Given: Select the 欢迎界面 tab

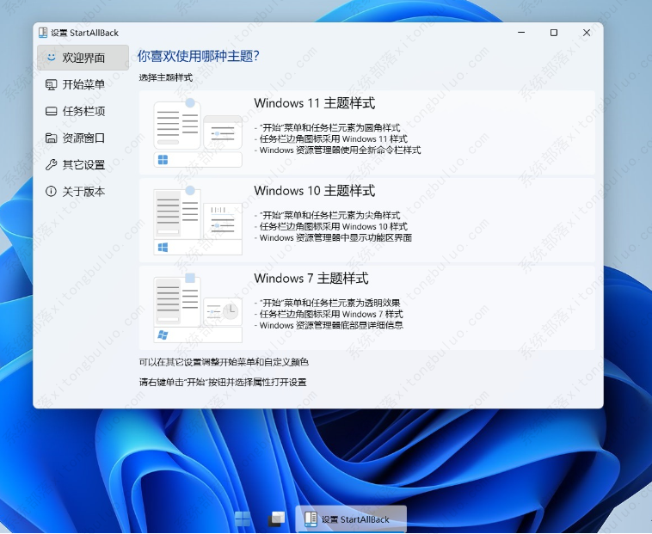Looking at the screenshot, I should (83, 58).
